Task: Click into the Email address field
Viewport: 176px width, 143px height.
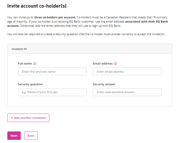Action: point(127,71)
